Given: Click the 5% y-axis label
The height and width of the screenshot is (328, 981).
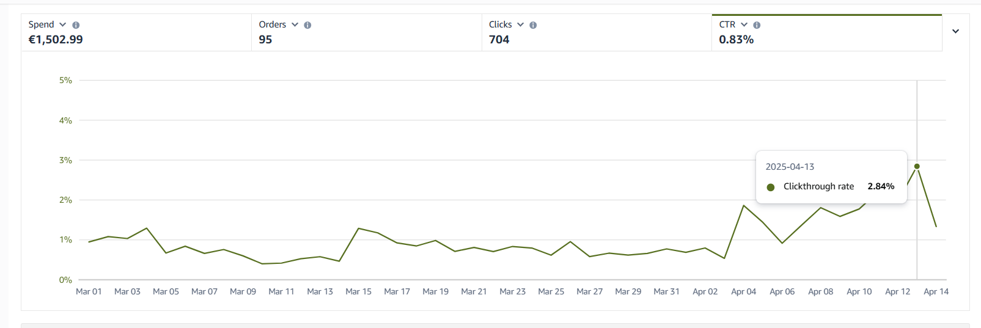Looking at the screenshot, I should tap(65, 81).
